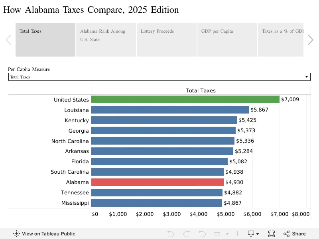
Task: Click the right arrow of the story navigator
Action: pos(310,39)
